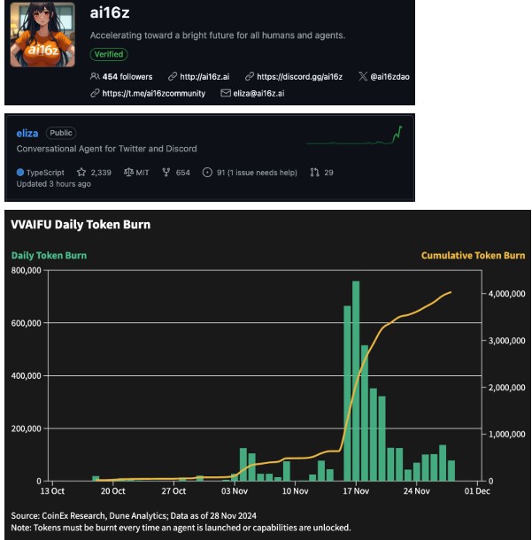Screen dimensions: 532x540
Task: Click the X logo icon beside @ai16zdao
Action: (x=362, y=77)
